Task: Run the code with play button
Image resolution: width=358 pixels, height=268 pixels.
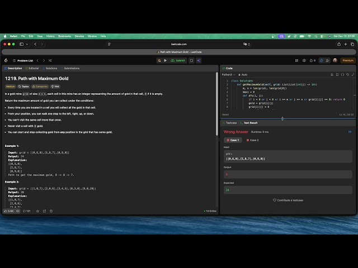Action: coord(165,60)
